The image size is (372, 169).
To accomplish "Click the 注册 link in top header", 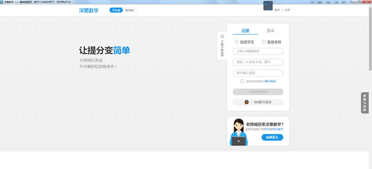I will [287, 10].
